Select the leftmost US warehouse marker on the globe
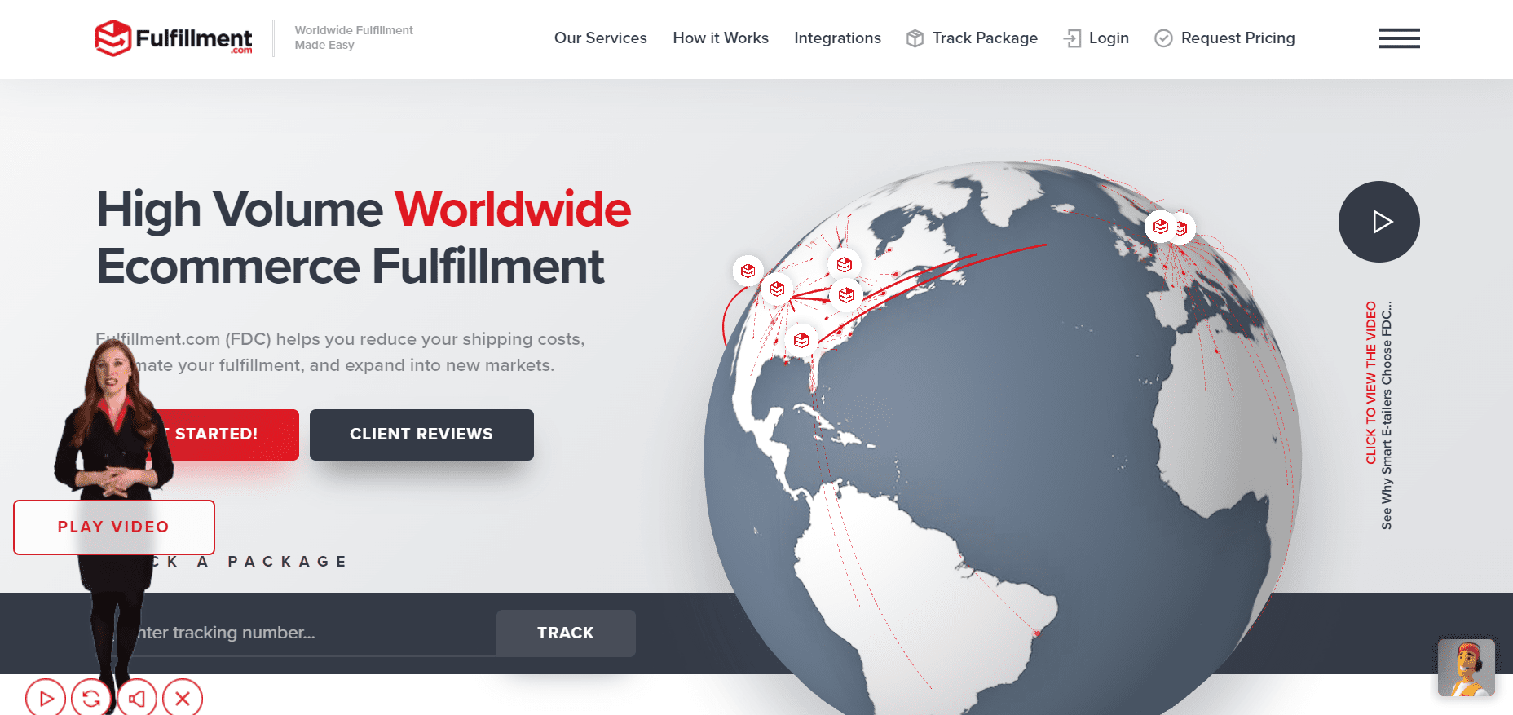 pos(748,271)
